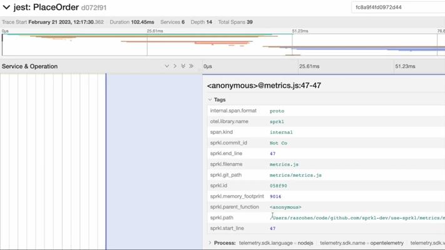
Task: Collapse all spans with double right chevron
Action: tap(192, 66)
